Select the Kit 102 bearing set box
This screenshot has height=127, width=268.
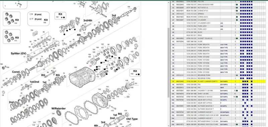click(12, 19)
